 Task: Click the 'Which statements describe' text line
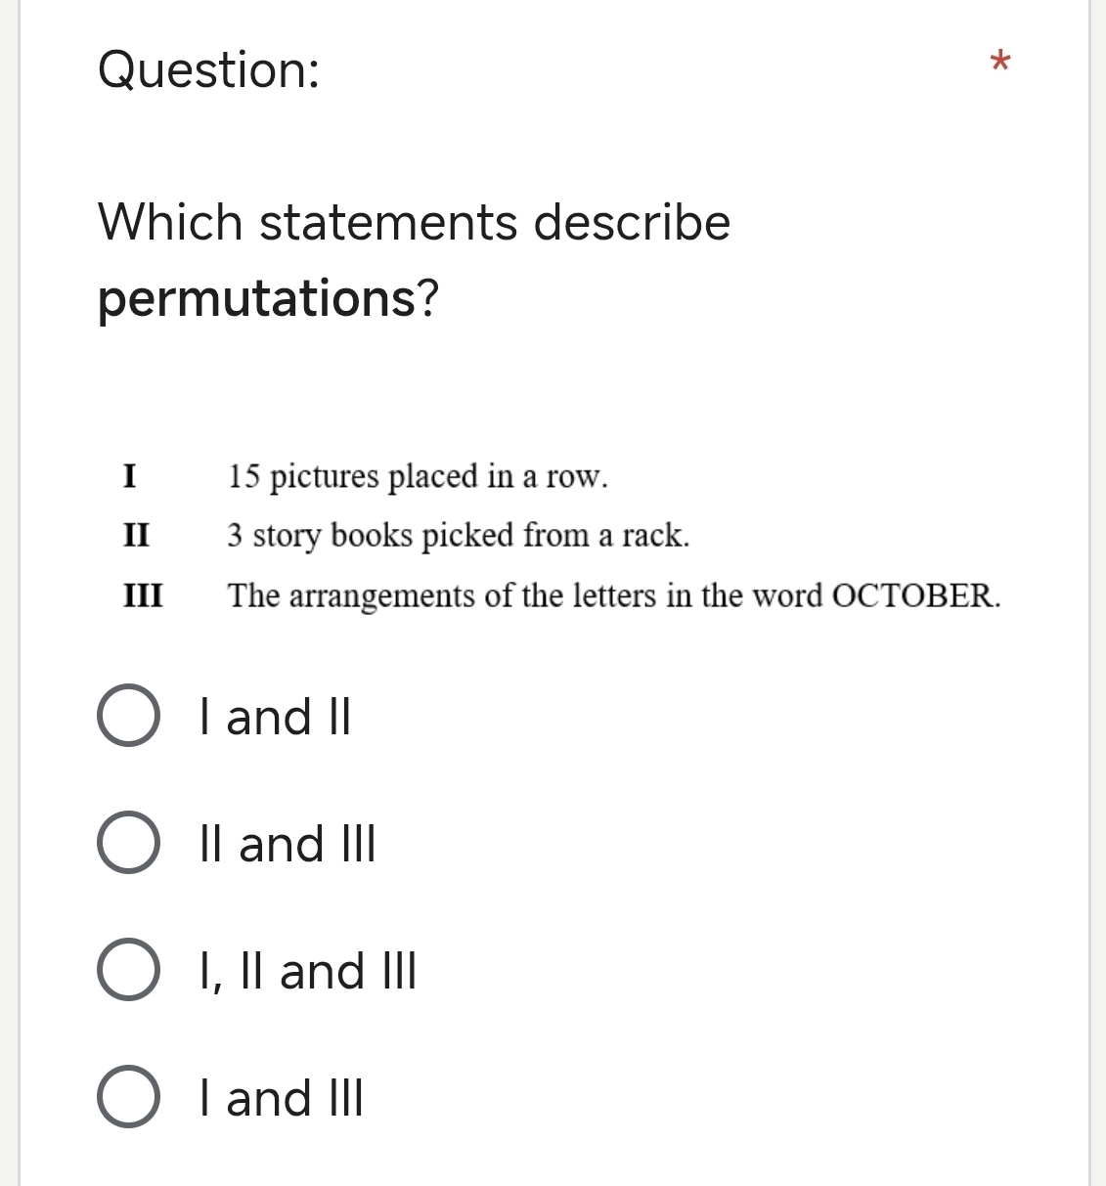click(x=415, y=222)
